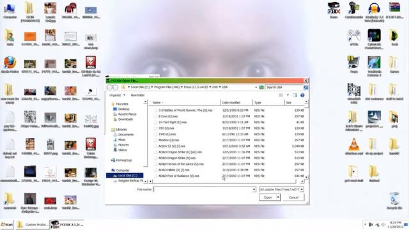Open the File name history dropdown arrow
The image size is (409, 230).
pyautogui.click(x=254, y=190)
